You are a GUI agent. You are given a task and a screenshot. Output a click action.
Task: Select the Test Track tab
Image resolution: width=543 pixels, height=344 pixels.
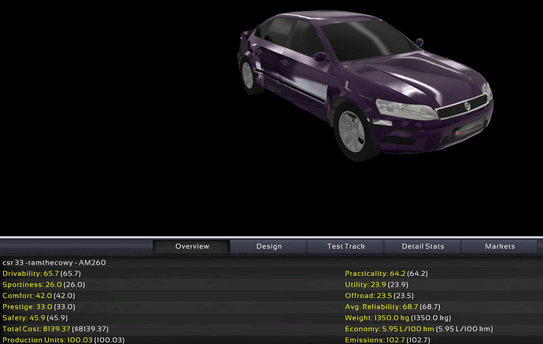point(345,246)
